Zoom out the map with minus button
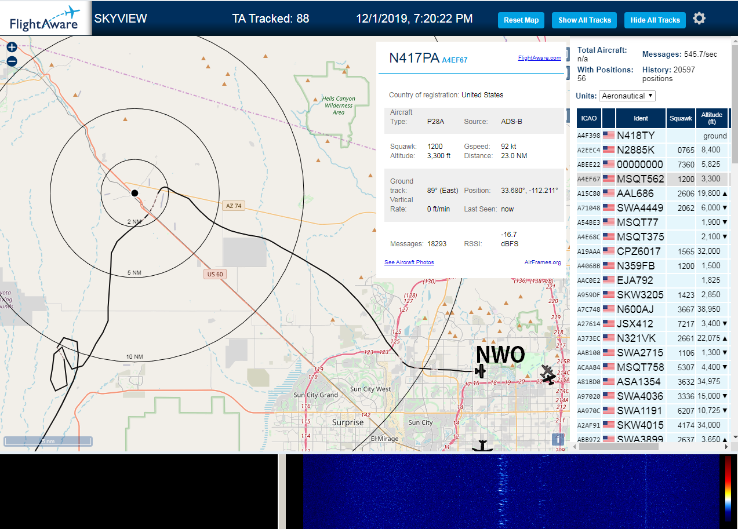This screenshot has width=738, height=529. (x=12, y=61)
